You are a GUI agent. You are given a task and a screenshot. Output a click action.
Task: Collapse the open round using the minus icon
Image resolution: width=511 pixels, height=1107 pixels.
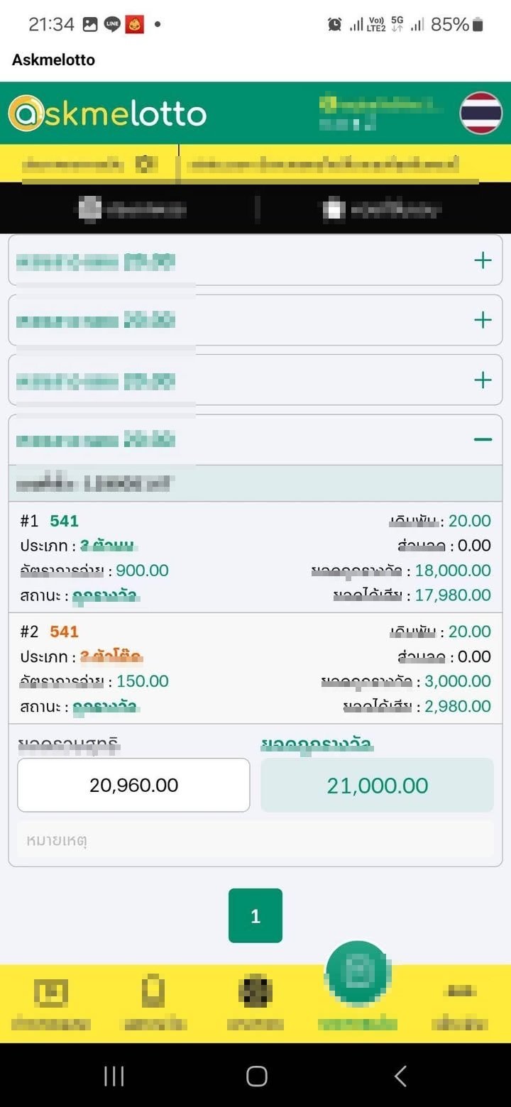click(x=483, y=440)
